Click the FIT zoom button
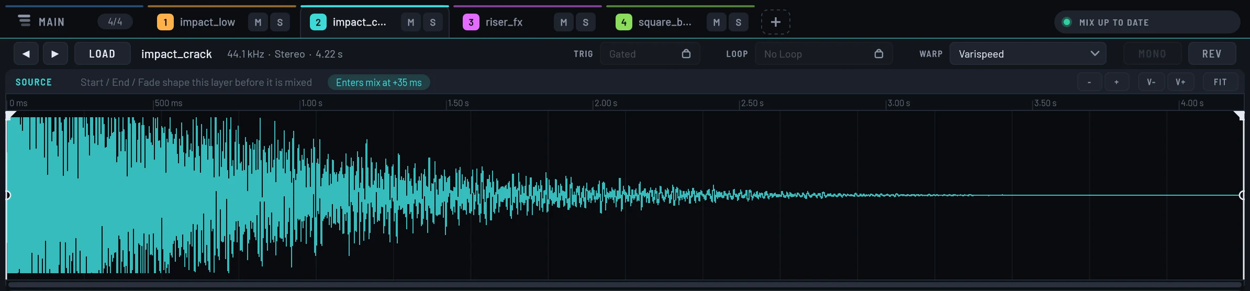The height and width of the screenshot is (291, 1250). [x=1220, y=82]
